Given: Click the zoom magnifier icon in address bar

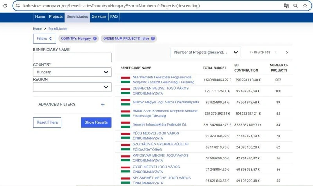Looking at the screenshot, I should pos(296,6).
